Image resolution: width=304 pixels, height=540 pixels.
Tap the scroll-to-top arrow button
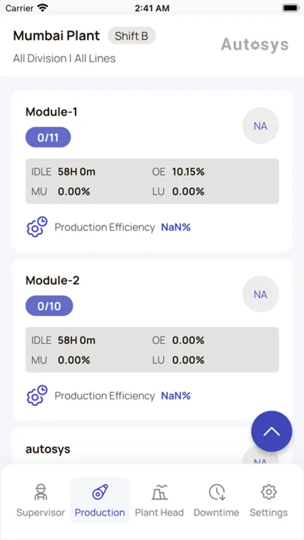click(272, 431)
